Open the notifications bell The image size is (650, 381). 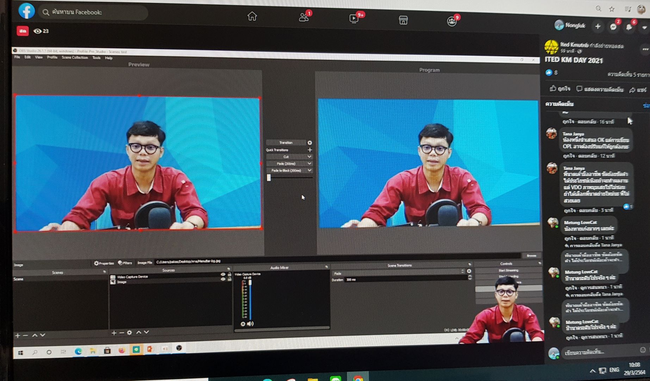[x=629, y=27]
